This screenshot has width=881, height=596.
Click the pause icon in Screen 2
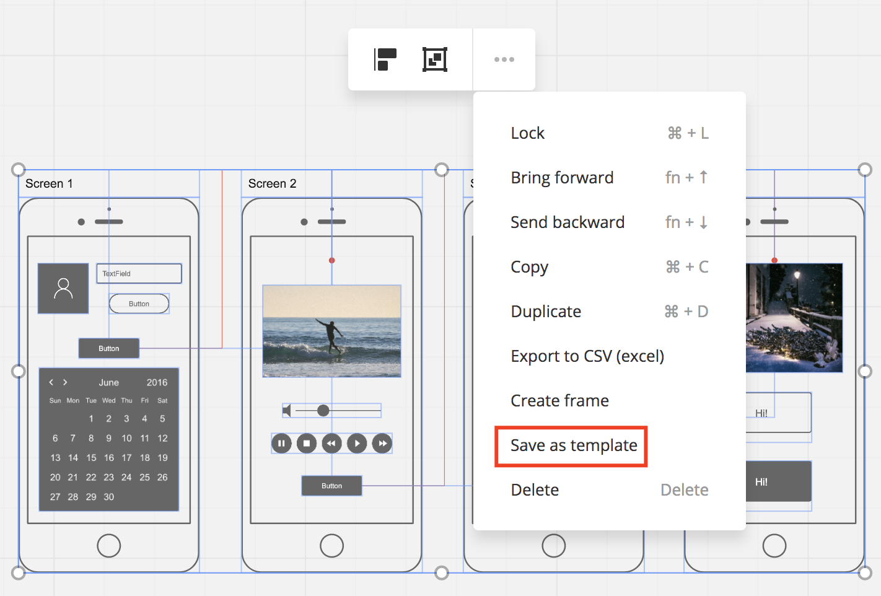(281, 444)
